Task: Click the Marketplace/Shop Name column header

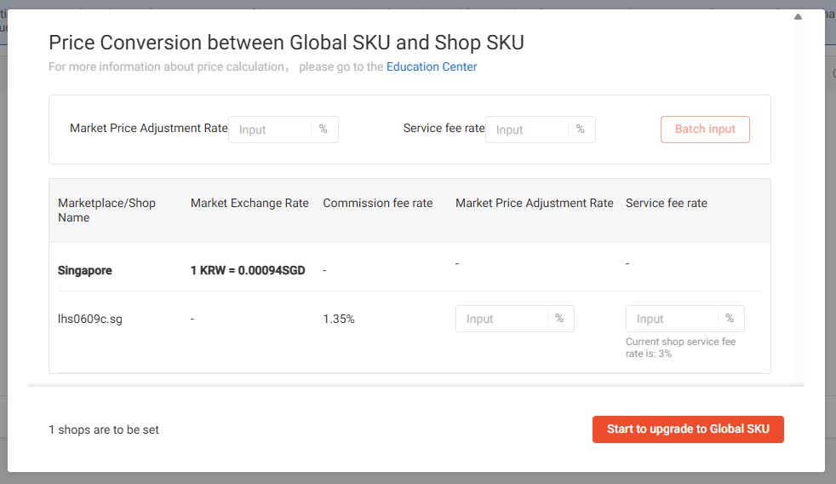Action: [x=106, y=210]
